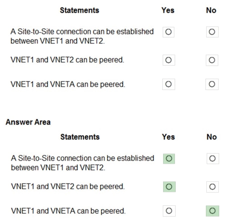Click the upper Site-to-Site connection statement text
Viewport: 226px width, 224px height.
(82, 36)
